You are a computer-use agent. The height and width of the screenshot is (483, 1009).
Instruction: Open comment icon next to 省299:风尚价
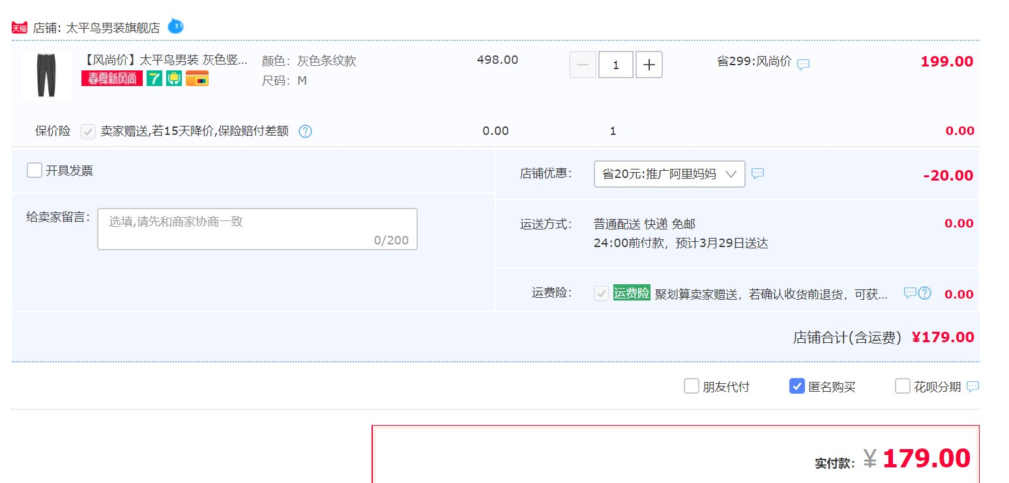(x=804, y=65)
